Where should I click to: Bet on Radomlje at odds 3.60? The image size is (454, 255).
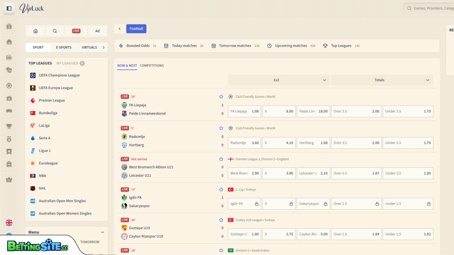[244, 143]
